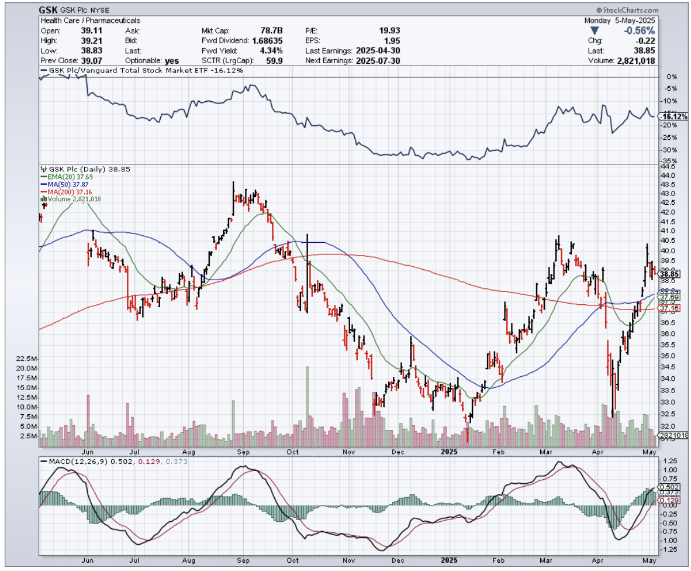
Task: Click the green EMA(20) legend line
Action: [43, 177]
